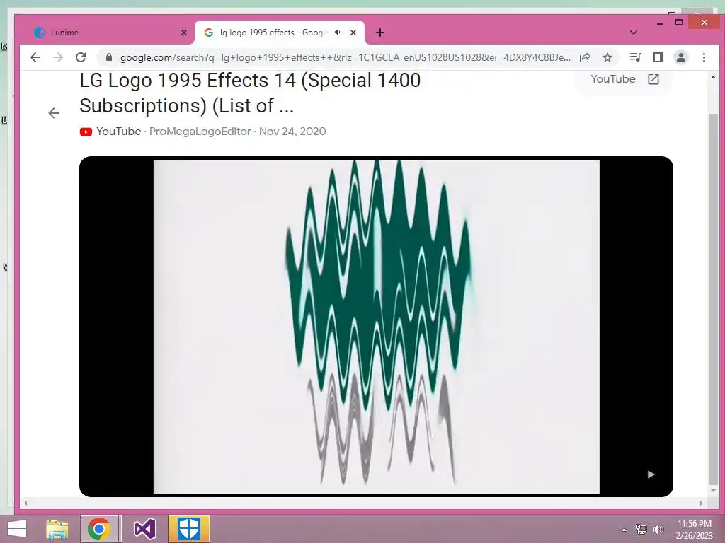Viewport: 725px width, 543px height.
Task: Bookmark this page with the star icon
Action: click(607, 57)
